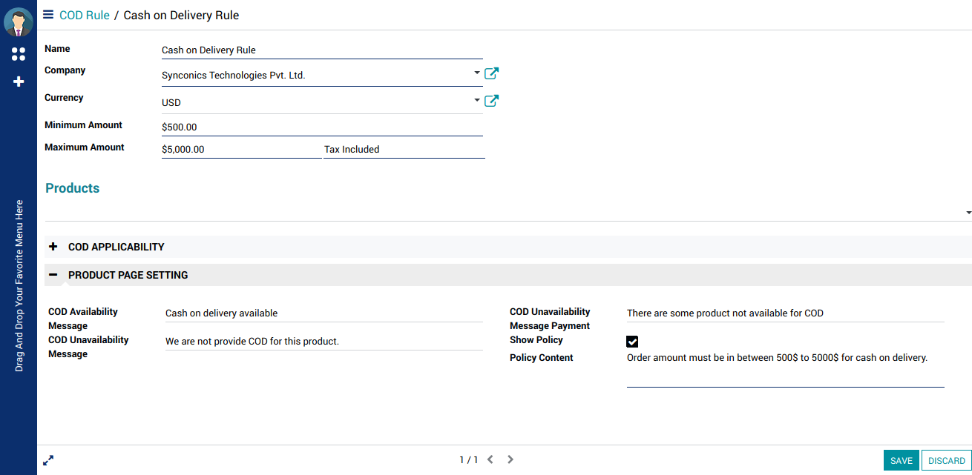This screenshot has width=972, height=475.
Task: Toggle the hamburger menu icon
Action: pyautogui.click(x=48, y=15)
